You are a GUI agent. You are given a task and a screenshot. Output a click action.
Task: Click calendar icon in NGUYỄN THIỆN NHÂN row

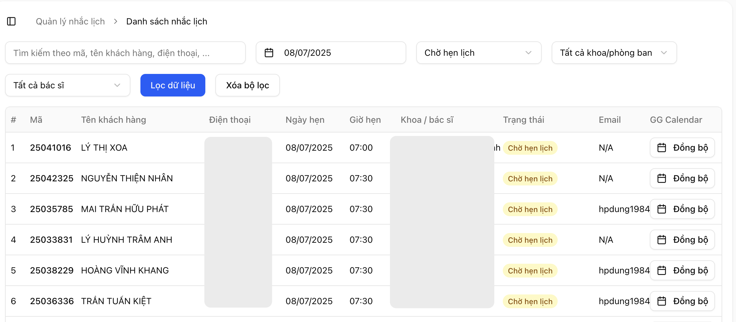click(x=662, y=178)
